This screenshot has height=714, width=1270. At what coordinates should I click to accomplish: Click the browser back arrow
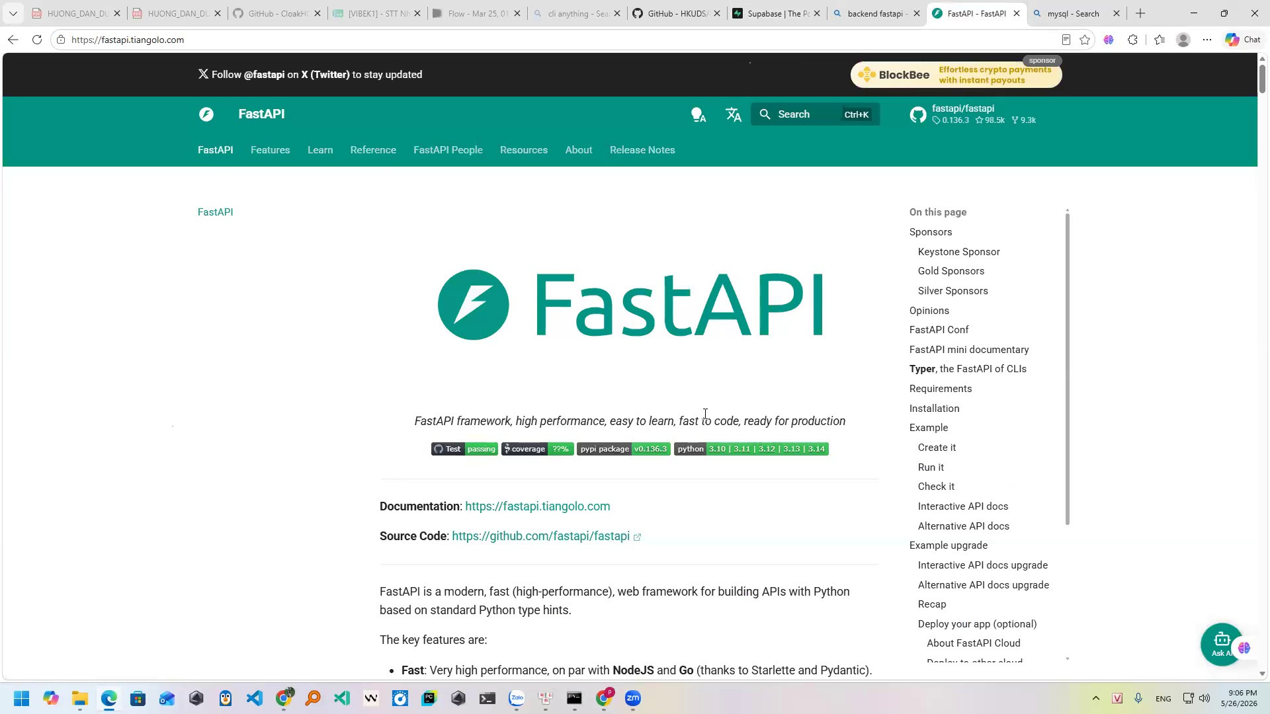[x=13, y=40]
